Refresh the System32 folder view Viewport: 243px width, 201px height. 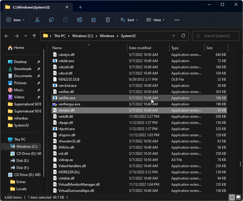tap(183, 36)
